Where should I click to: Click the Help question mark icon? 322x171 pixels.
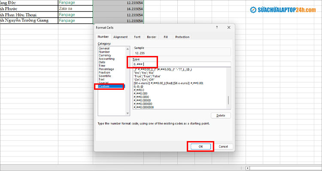pyautogui.click(x=216, y=27)
